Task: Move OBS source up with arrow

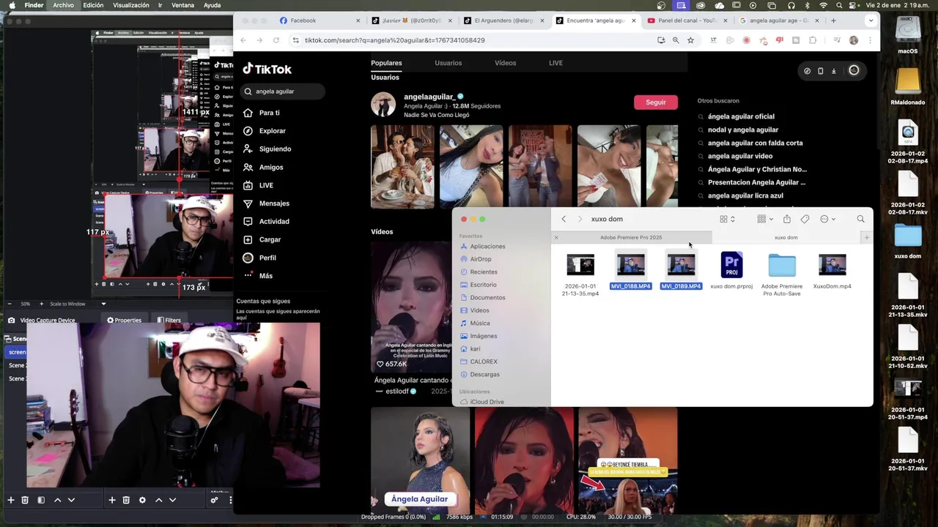Action: (x=158, y=500)
